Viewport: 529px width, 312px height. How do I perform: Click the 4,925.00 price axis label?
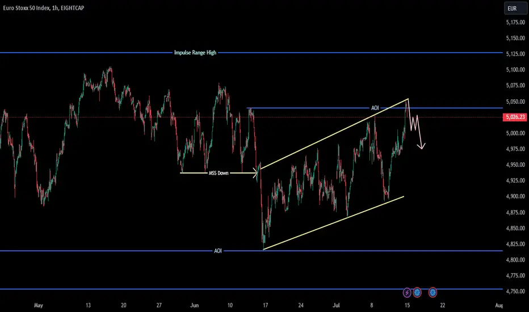click(515, 181)
